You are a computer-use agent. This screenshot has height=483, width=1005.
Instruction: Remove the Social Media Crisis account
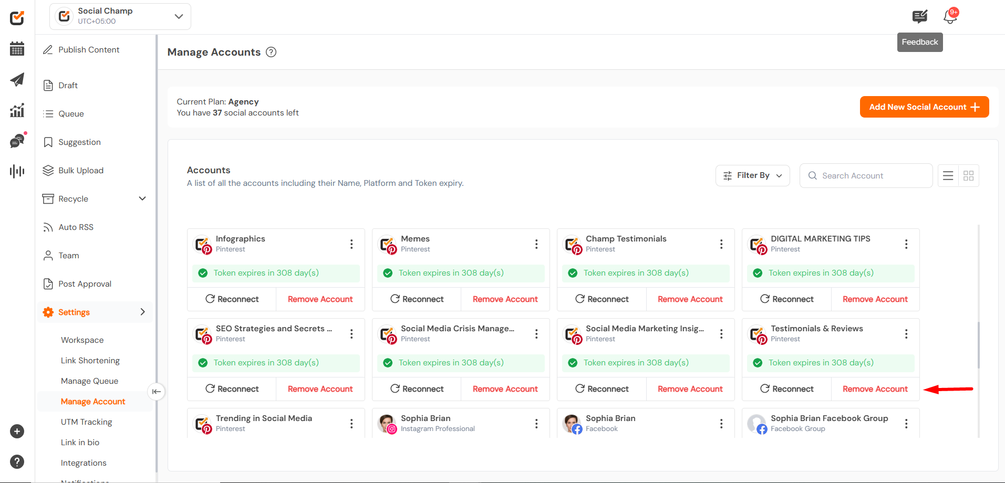505,388
